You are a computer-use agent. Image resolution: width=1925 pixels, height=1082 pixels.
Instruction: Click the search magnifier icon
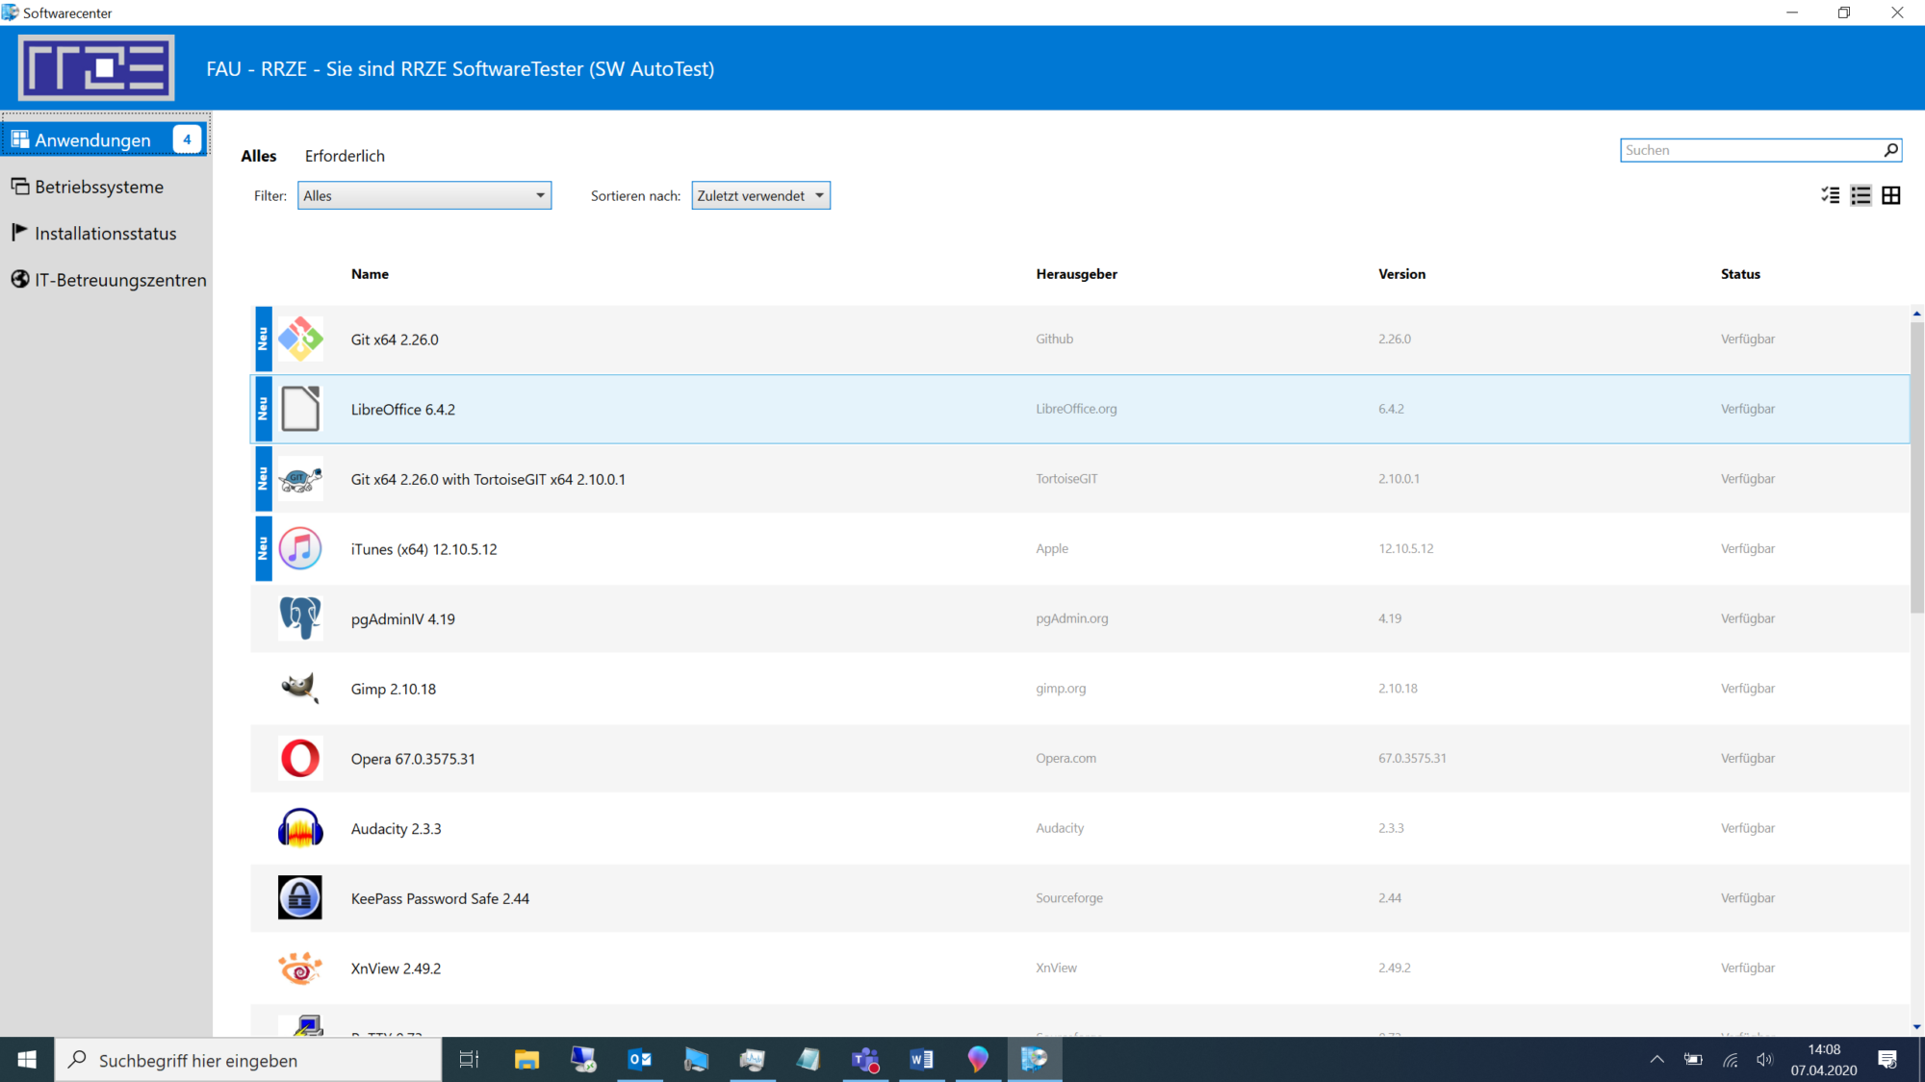coord(1890,150)
